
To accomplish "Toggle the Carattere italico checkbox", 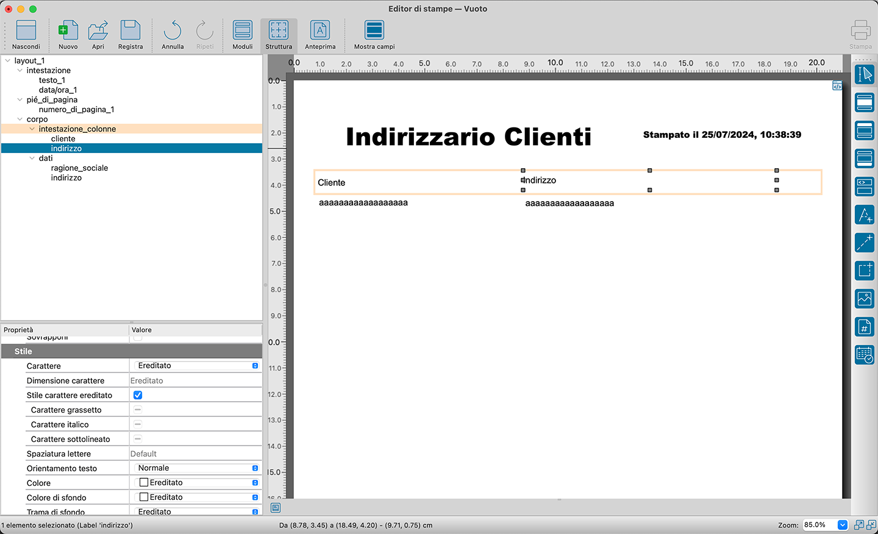I will 138,424.
